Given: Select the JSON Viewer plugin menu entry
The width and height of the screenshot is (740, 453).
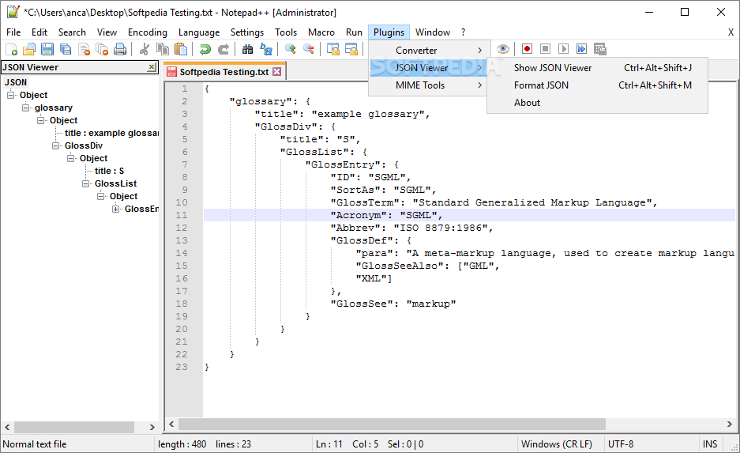Looking at the screenshot, I should [x=427, y=67].
